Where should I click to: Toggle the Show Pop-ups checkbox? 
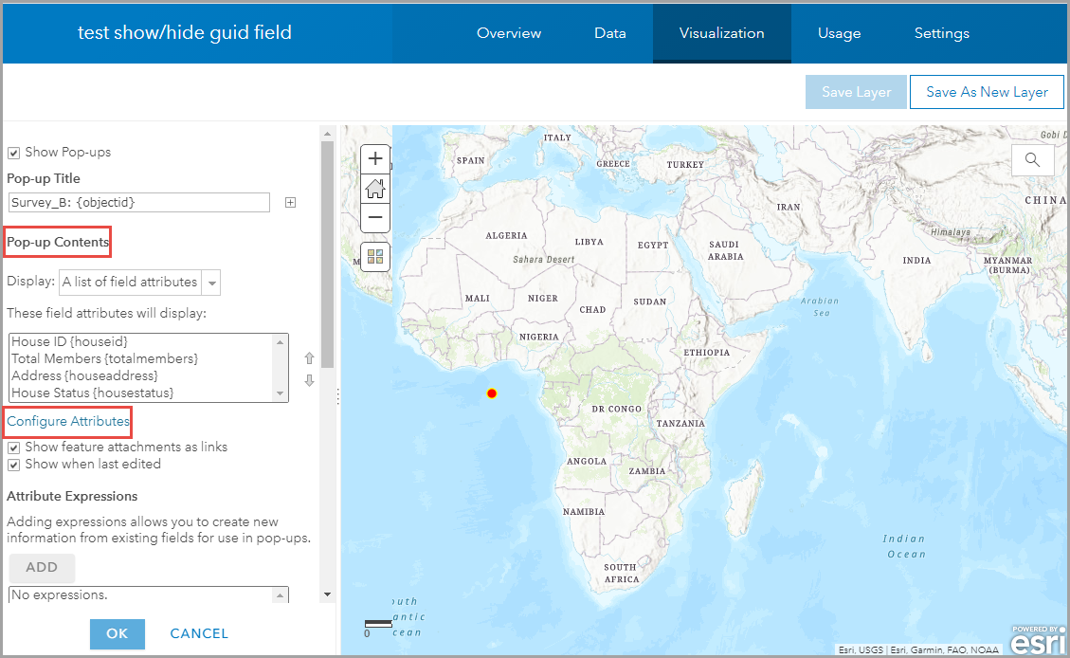(x=13, y=153)
